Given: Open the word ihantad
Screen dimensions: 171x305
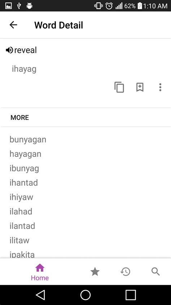Looking at the screenshot, I should tap(23, 183).
